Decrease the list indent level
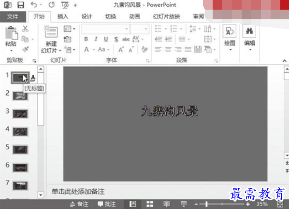The image size is (289, 209). click(159, 39)
